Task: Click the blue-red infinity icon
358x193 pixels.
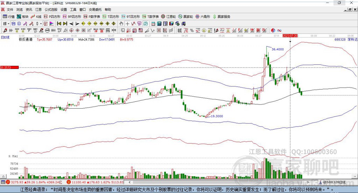Action: (279, 31)
